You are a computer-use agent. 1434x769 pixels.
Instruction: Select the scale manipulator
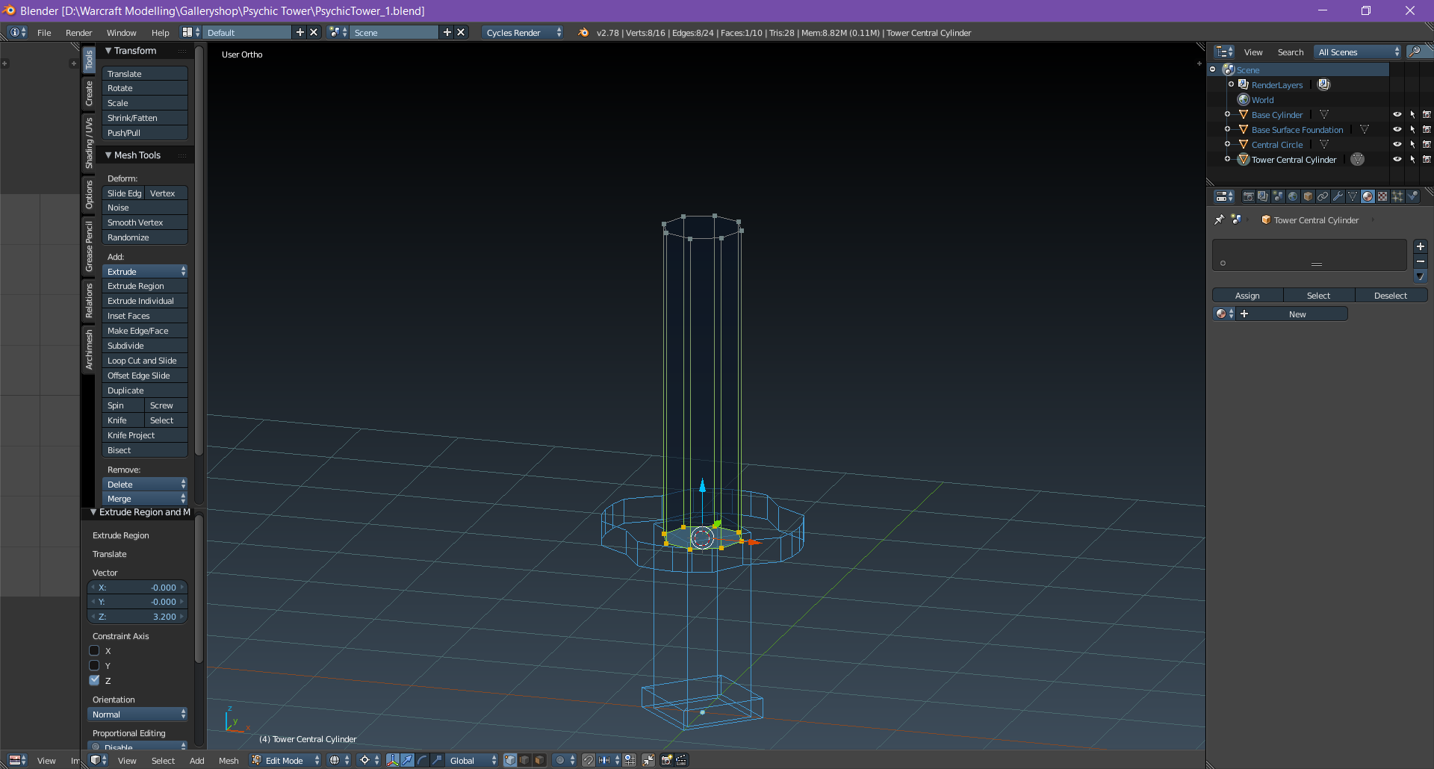click(x=438, y=760)
